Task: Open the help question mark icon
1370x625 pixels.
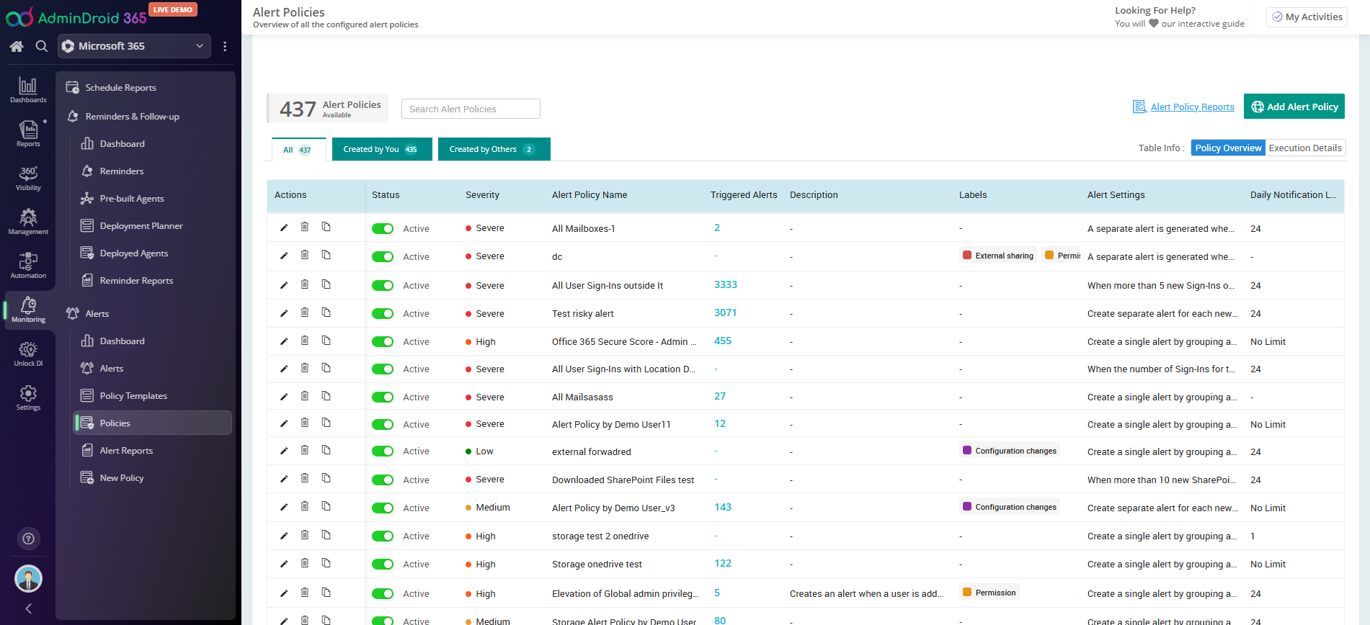Action: pos(28,539)
